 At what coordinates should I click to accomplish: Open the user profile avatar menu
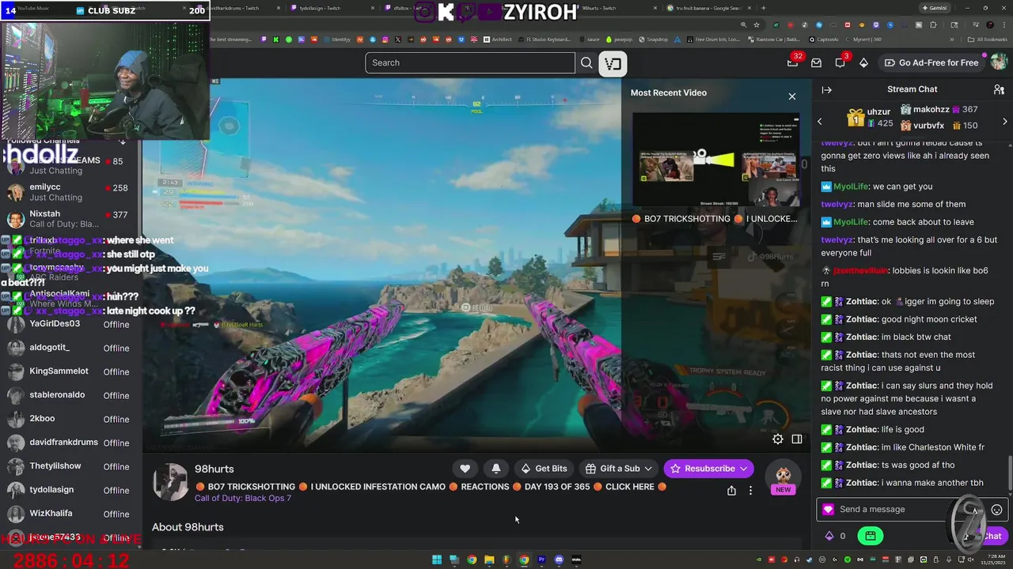(x=999, y=62)
